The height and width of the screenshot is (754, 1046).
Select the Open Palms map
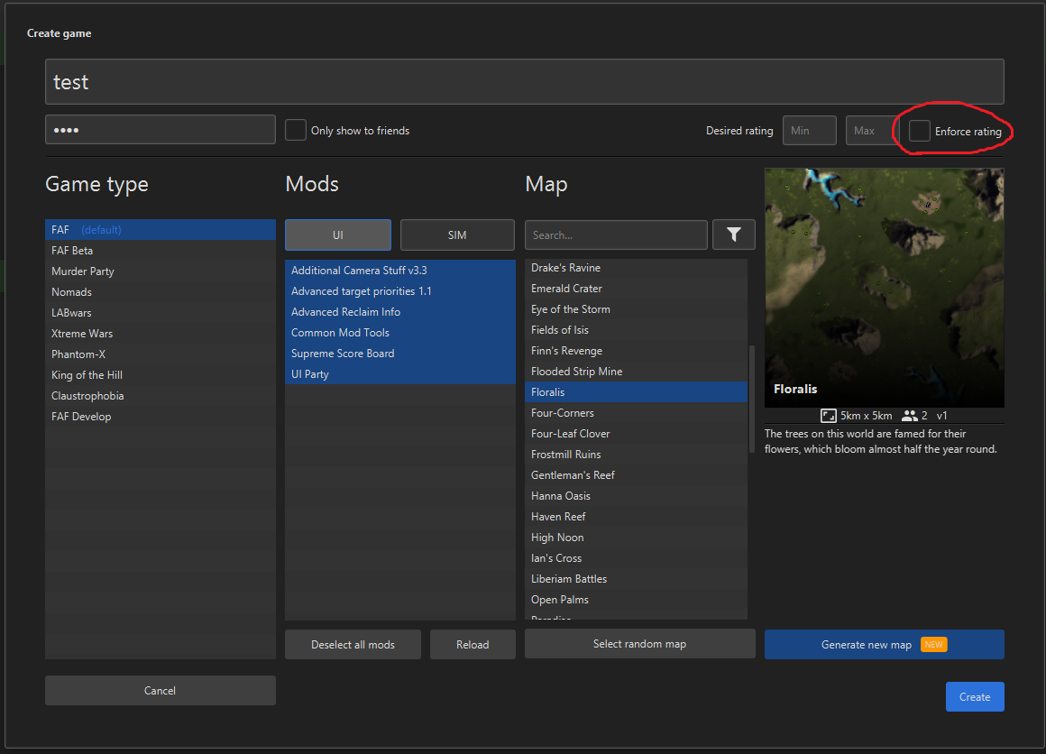[x=636, y=599]
